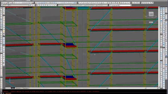
Task: Click the dark sphere icon in standard toolbar
Action: (x=12, y=3)
